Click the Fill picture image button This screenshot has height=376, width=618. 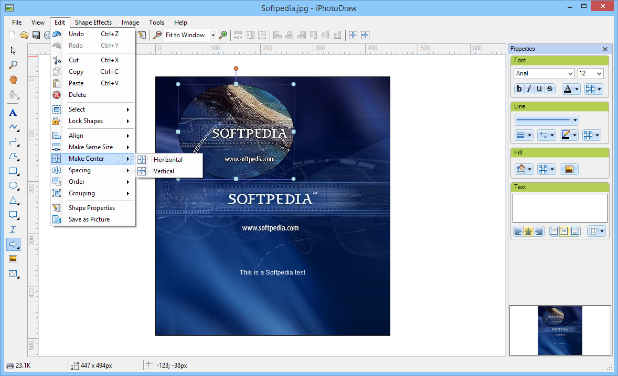click(569, 169)
